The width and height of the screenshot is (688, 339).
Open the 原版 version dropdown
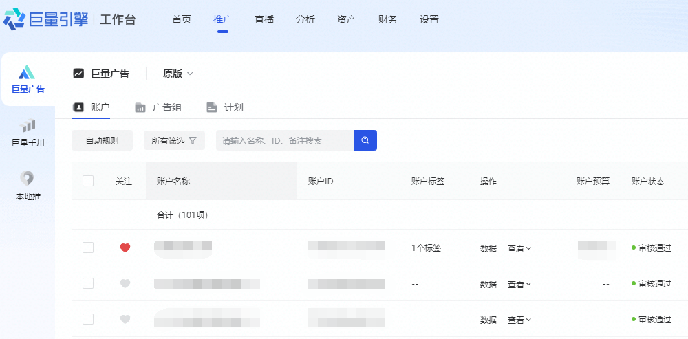coord(178,74)
